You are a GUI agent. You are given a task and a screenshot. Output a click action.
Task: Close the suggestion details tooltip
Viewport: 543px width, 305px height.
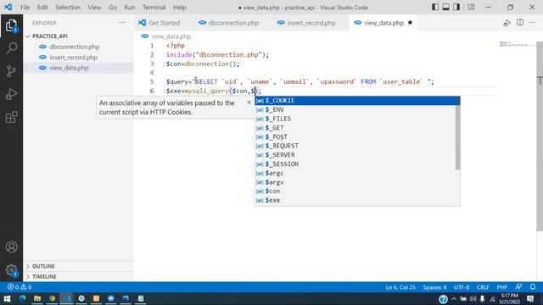[x=249, y=103]
